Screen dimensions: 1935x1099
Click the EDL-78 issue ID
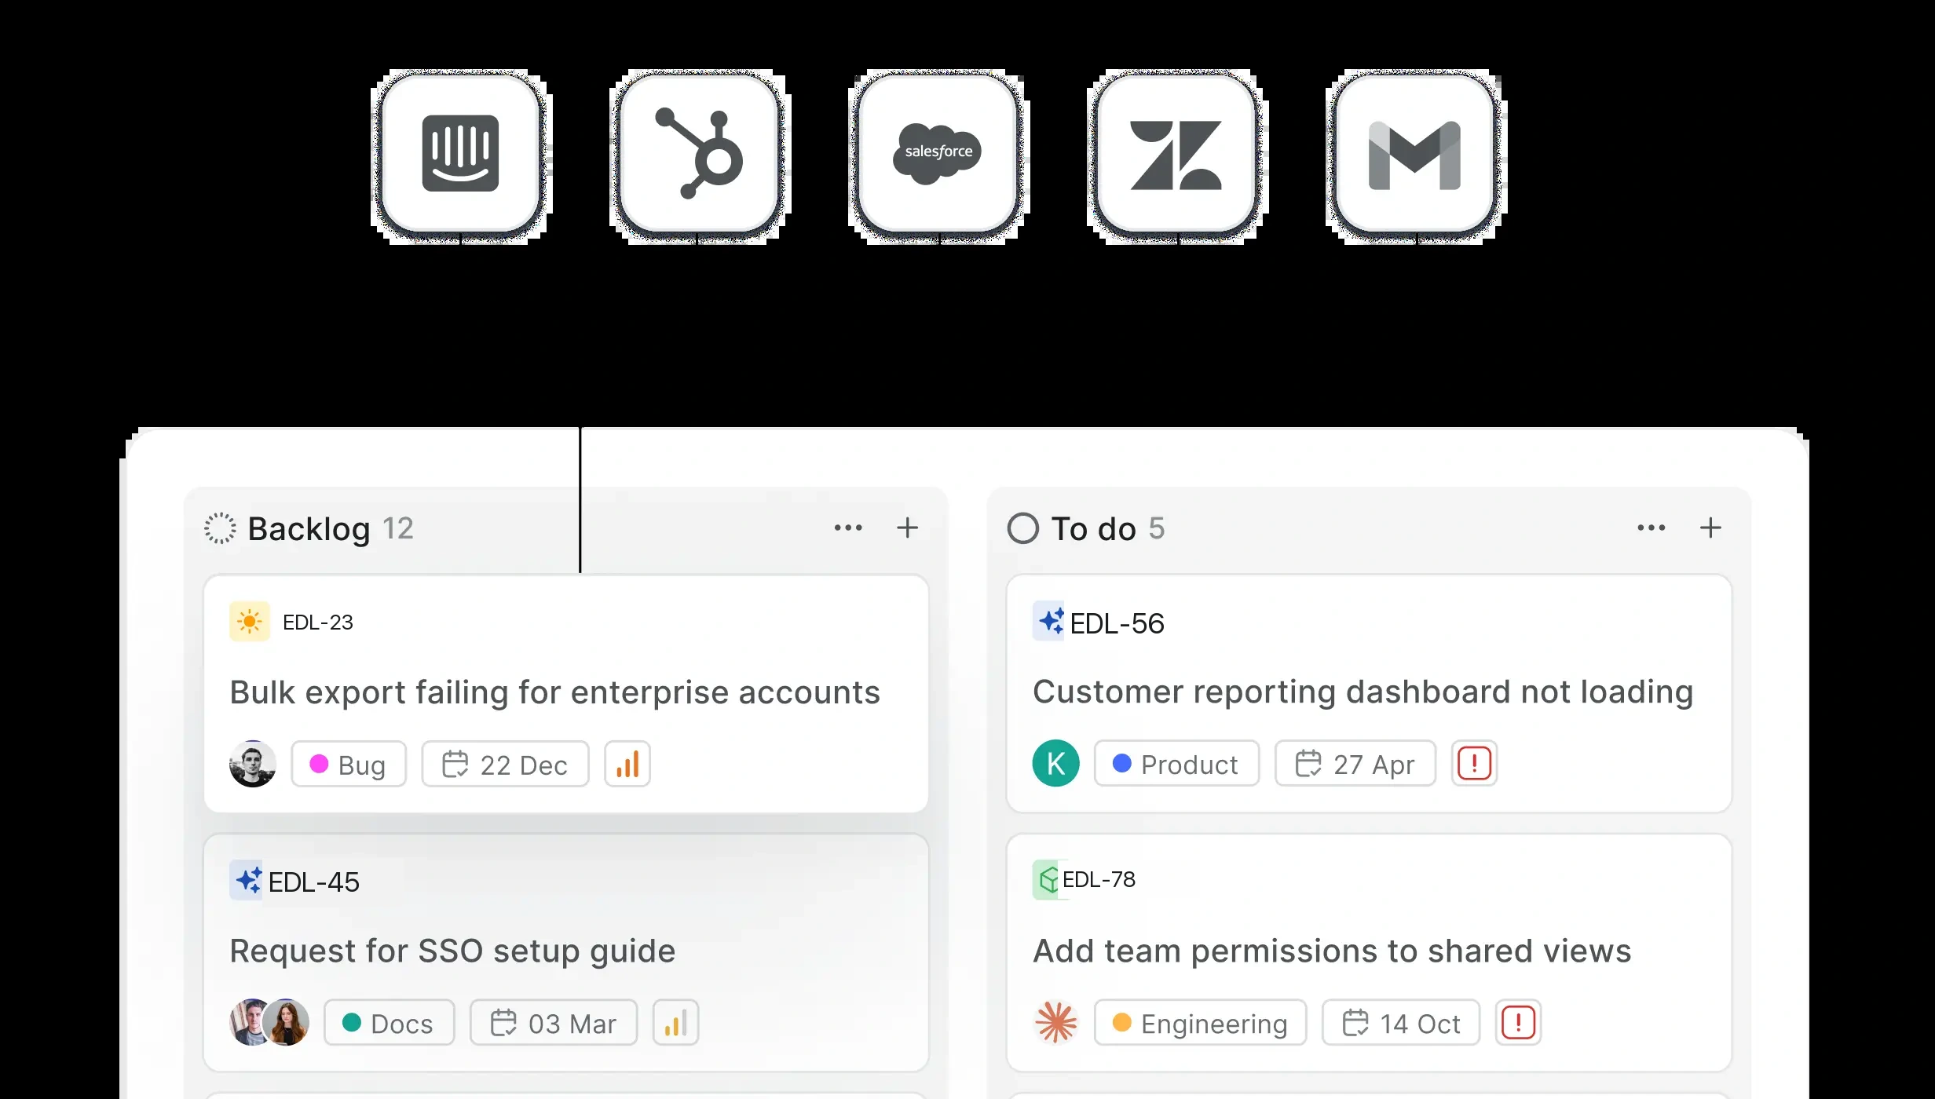tap(1099, 879)
